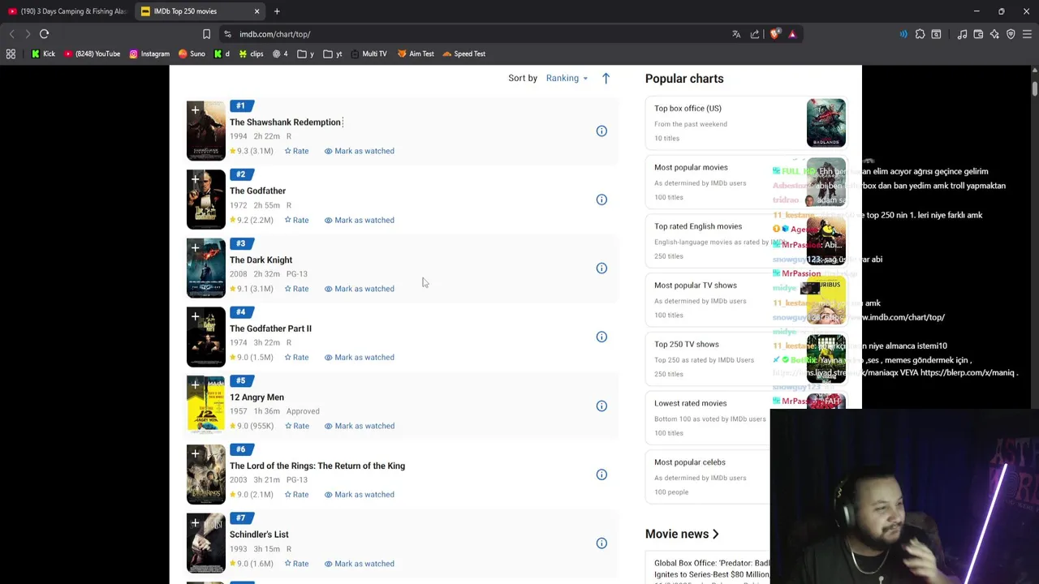Add The Shawshank Redemption to watchlist
Image resolution: width=1039 pixels, height=584 pixels.
click(195, 109)
